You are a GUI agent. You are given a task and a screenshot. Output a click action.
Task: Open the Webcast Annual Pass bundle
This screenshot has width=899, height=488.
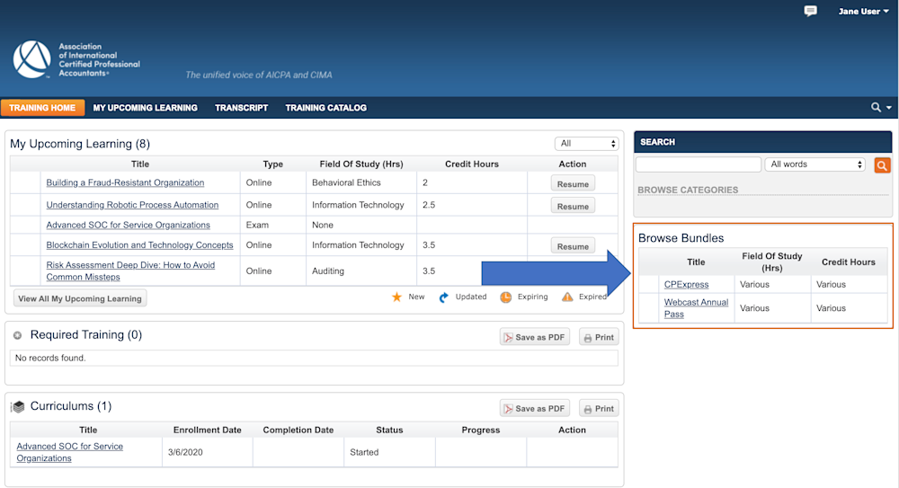[x=696, y=308]
